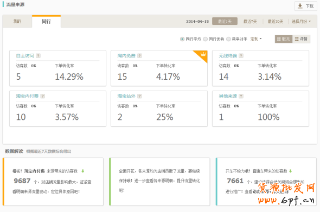Select the 最近30天 time range
This screenshot has width=320, height=212.
[276, 22]
